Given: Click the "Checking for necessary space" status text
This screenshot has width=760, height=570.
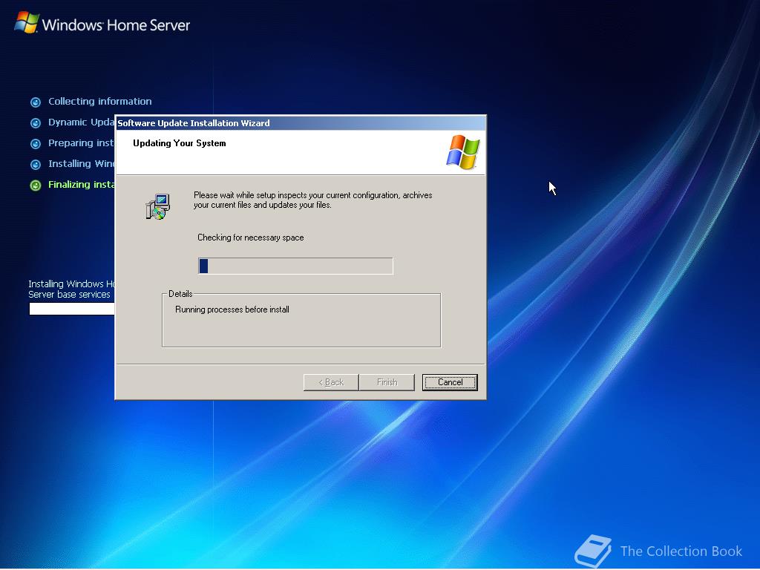Looking at the screenshot, I should coord(251,237).
